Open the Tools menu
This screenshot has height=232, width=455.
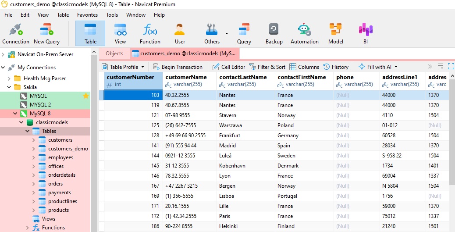(112, 15)
